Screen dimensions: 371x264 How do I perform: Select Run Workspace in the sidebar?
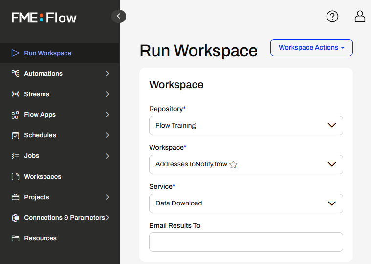pos(60,53)
